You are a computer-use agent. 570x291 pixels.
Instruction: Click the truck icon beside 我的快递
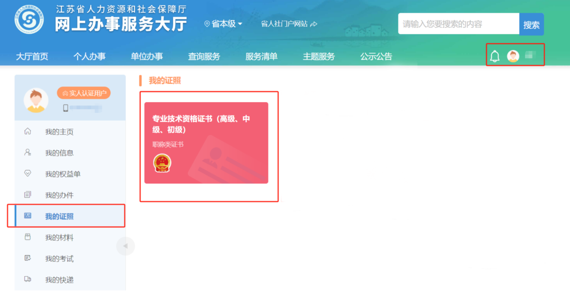[x=27, y=279]
